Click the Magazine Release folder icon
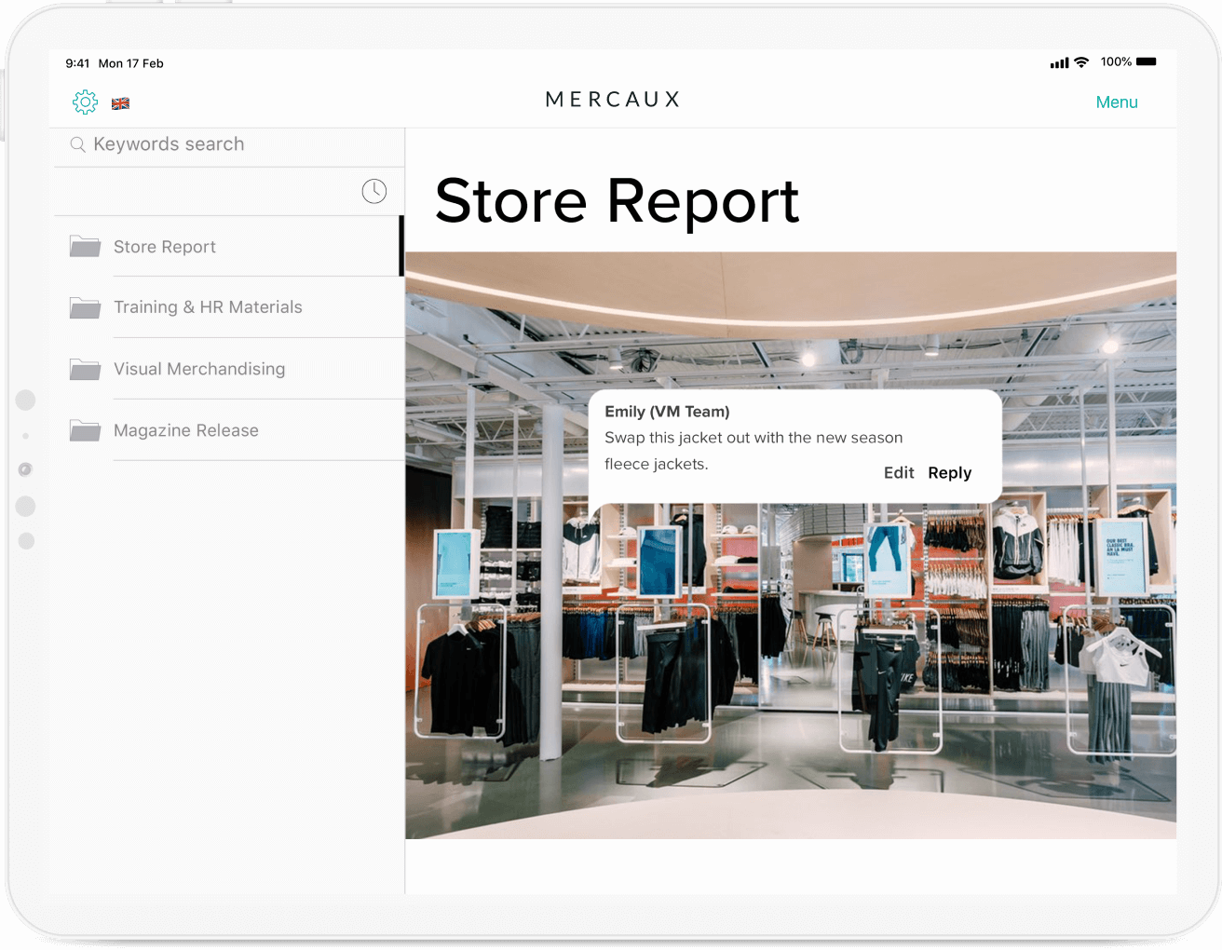 tap(85, 430)
